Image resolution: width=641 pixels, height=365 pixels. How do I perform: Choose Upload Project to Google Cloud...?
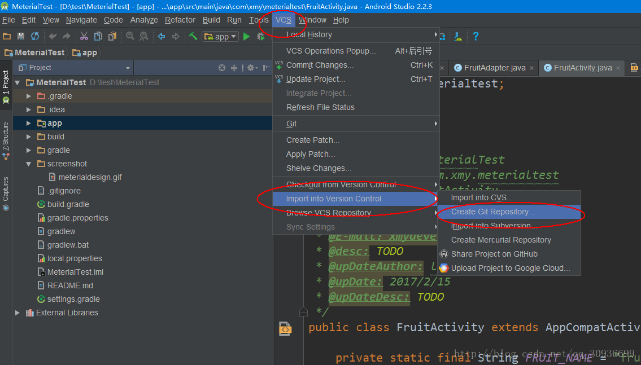pos(509,268)
